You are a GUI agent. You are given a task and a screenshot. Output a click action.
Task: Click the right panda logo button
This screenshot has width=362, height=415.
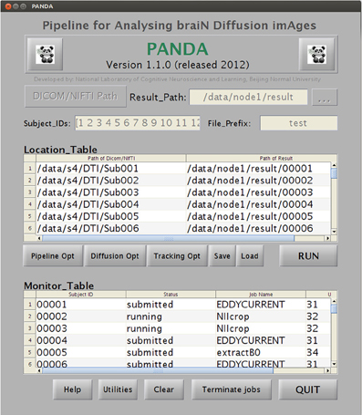click(x=316, y=54)
